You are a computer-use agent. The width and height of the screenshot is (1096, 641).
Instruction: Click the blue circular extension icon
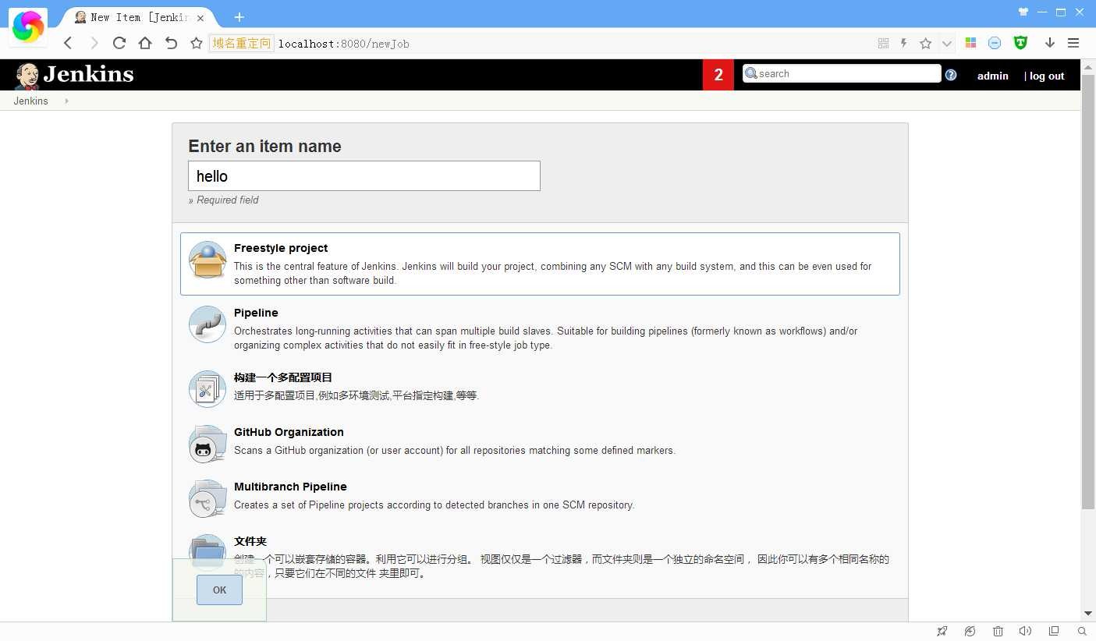pos(995,43)
